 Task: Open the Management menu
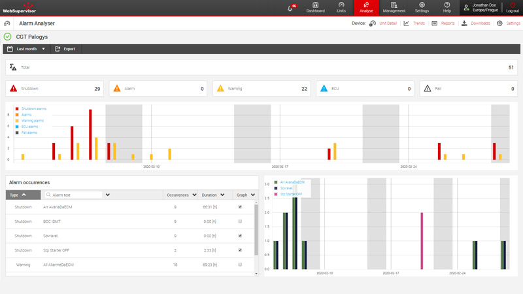pyautogui.click(x=394, y=7)
